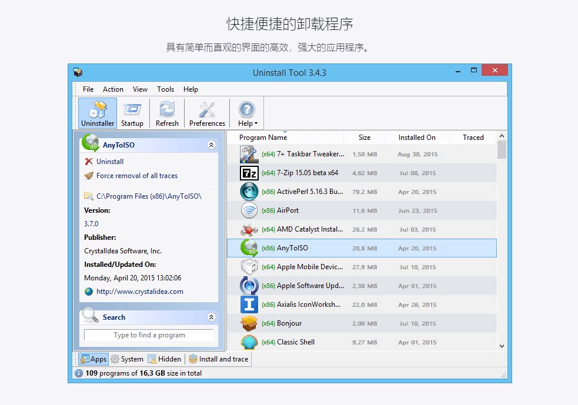Viewport: 578px width, 405px height.
Task: Open the Help menu in menu bar
Action: pos(191,89)
